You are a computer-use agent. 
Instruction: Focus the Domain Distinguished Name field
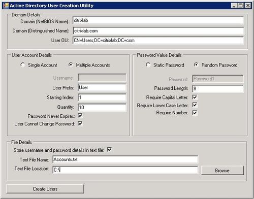pyautogui.click(x=158, y=31)
